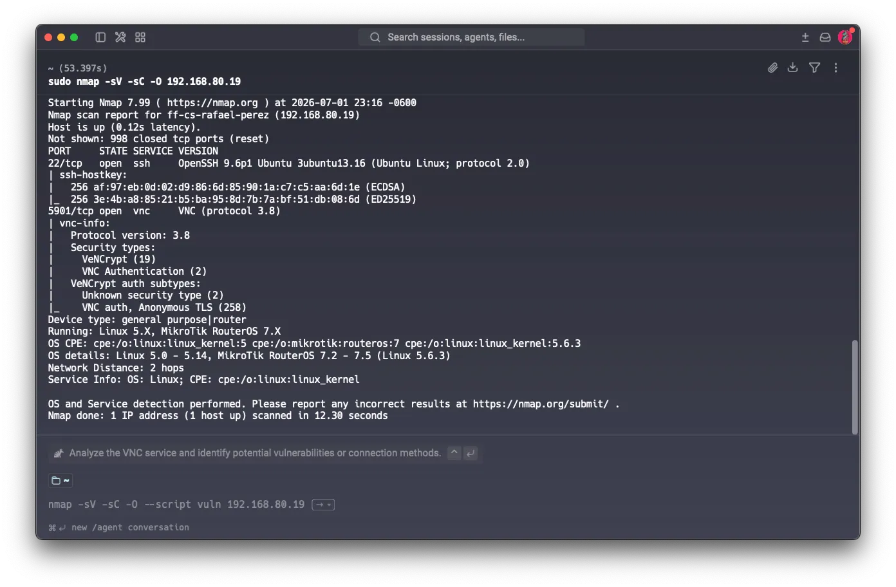
Task: Click the 'OS details: Linux 5.0 - 5.14' line
Action: 249,356
